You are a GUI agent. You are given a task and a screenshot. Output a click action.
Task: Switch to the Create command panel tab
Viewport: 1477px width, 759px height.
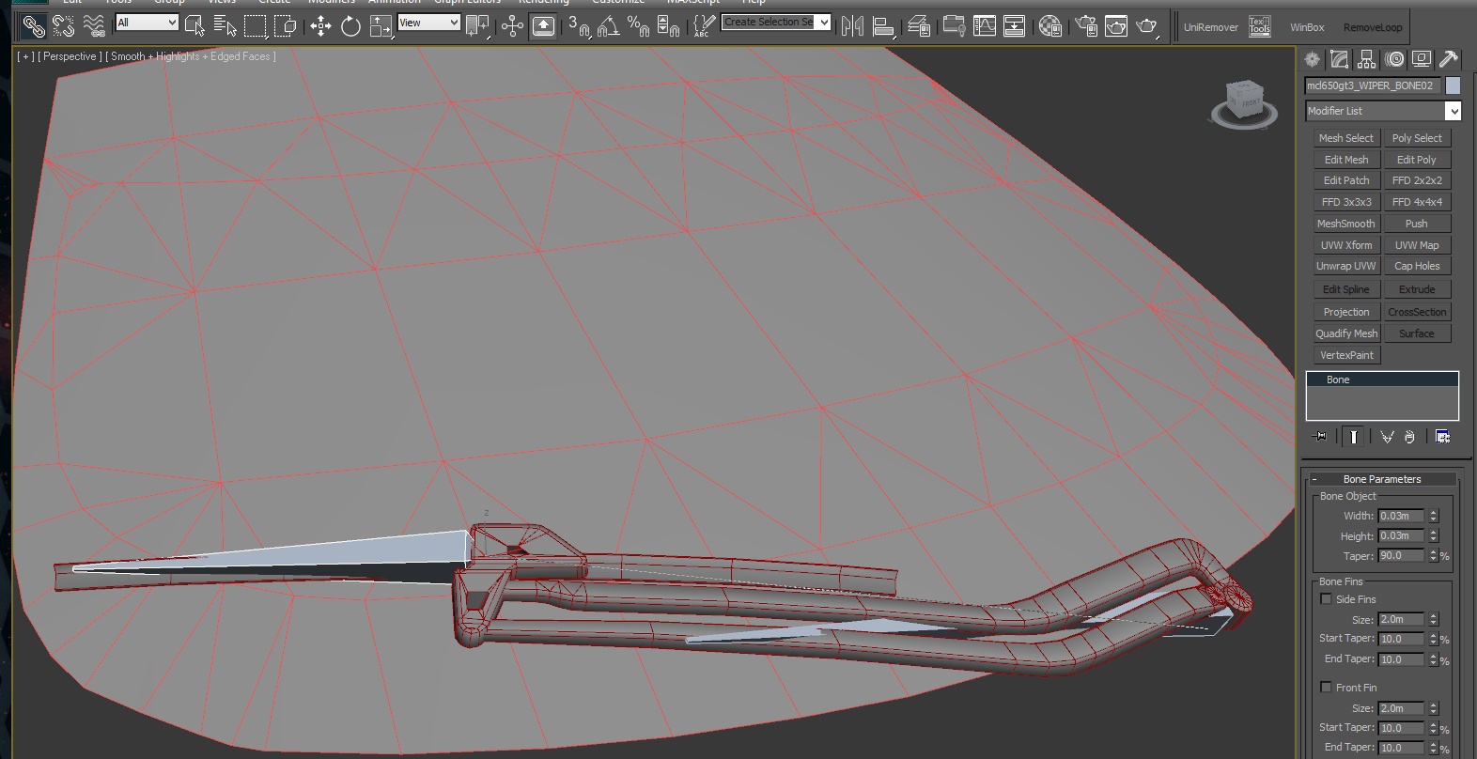point(1313,59)
